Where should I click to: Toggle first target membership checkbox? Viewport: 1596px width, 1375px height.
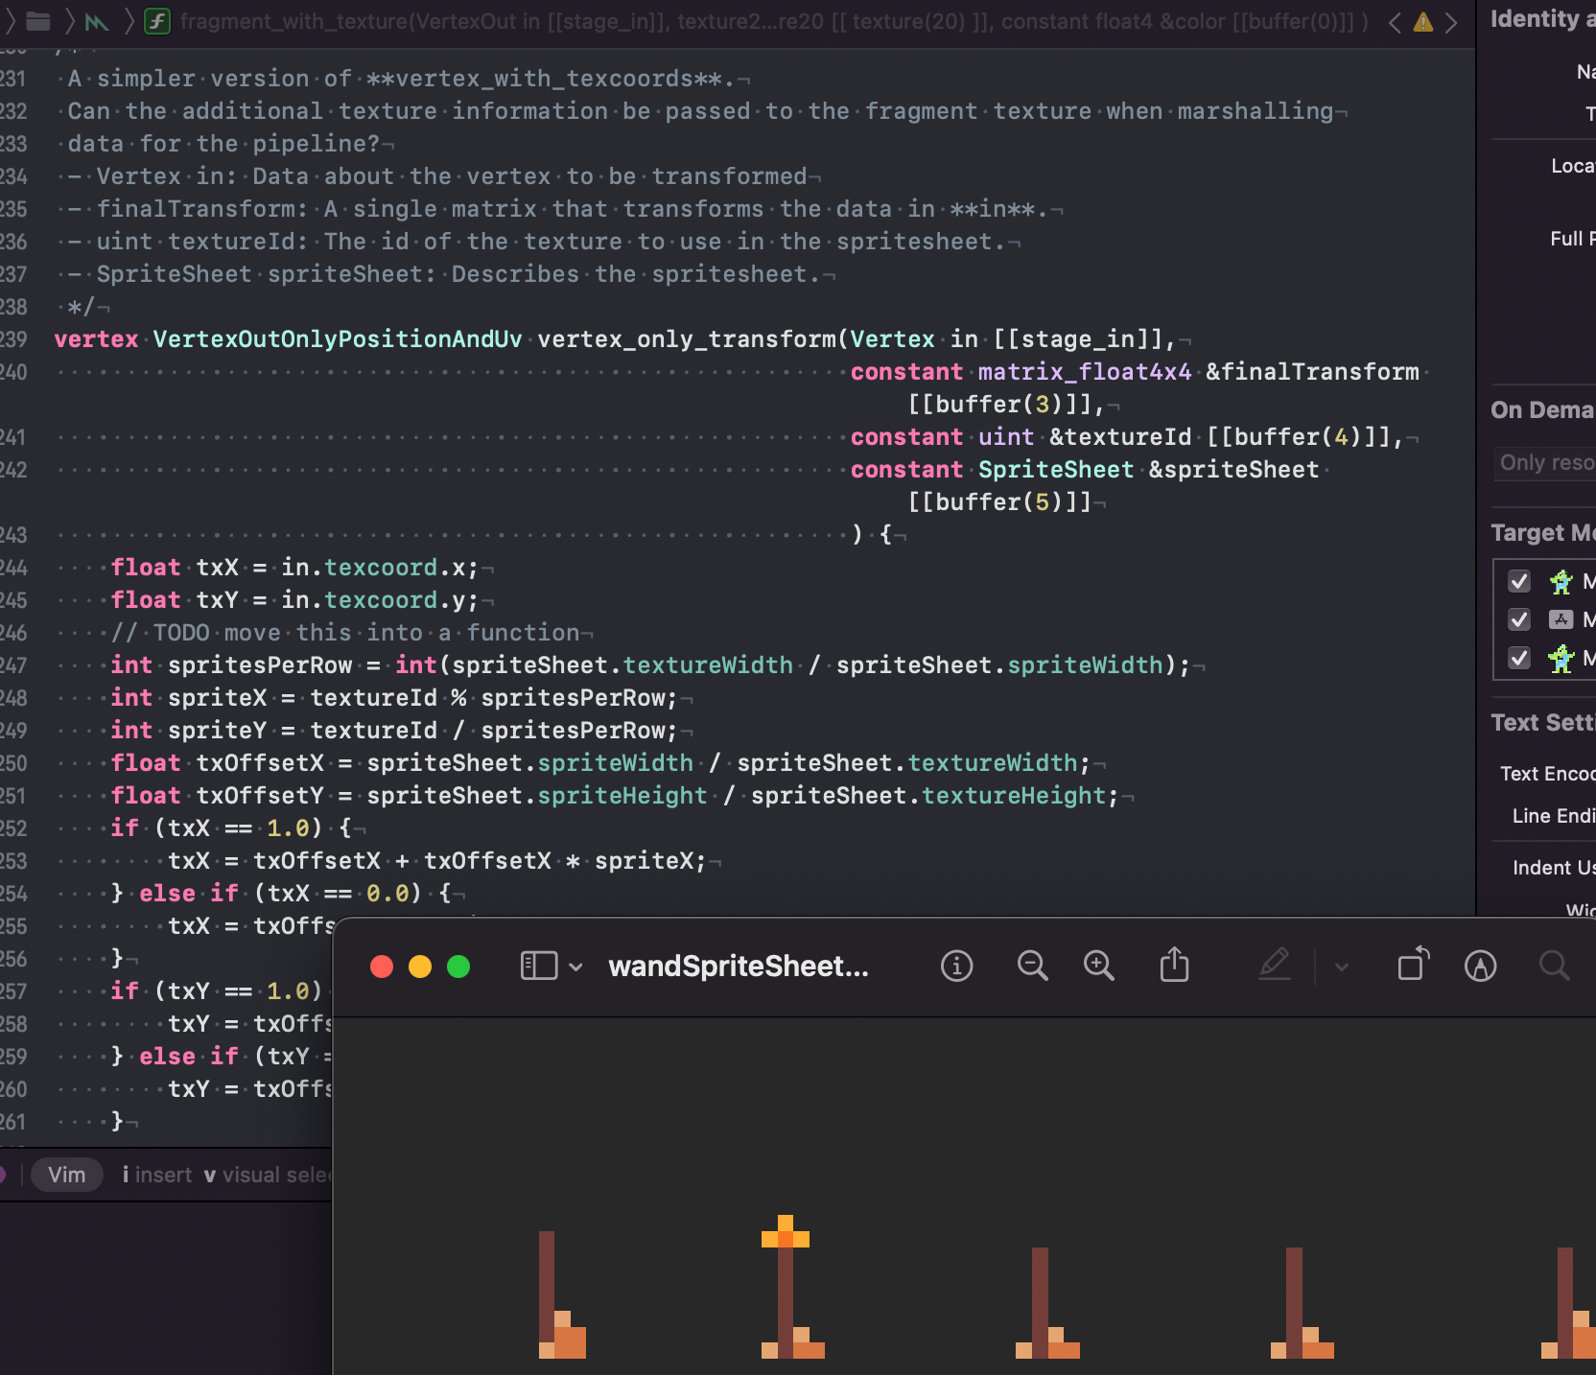1519,581
